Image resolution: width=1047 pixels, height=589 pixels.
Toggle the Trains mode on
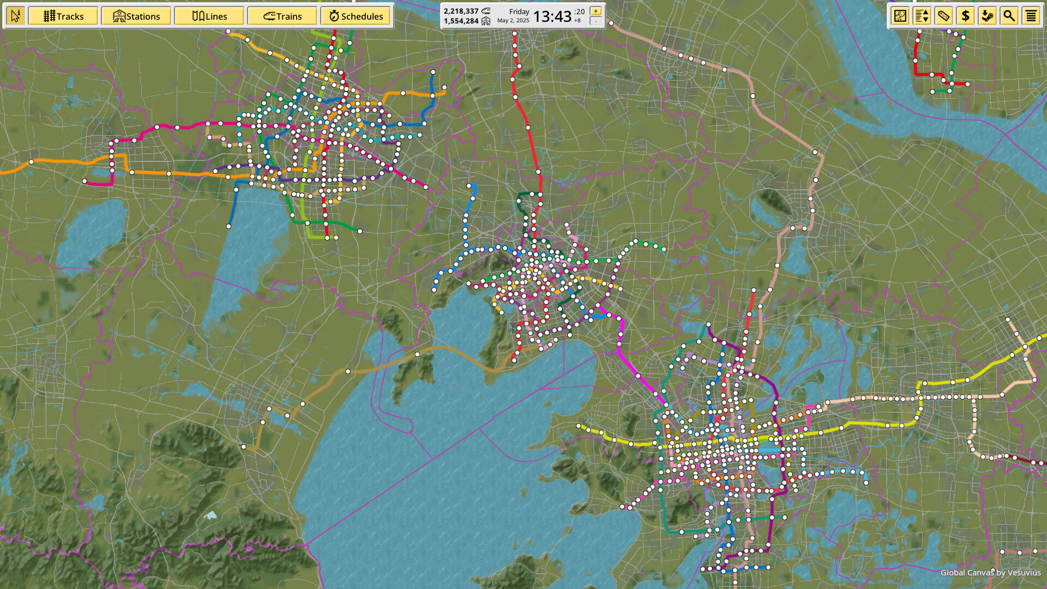282,16
